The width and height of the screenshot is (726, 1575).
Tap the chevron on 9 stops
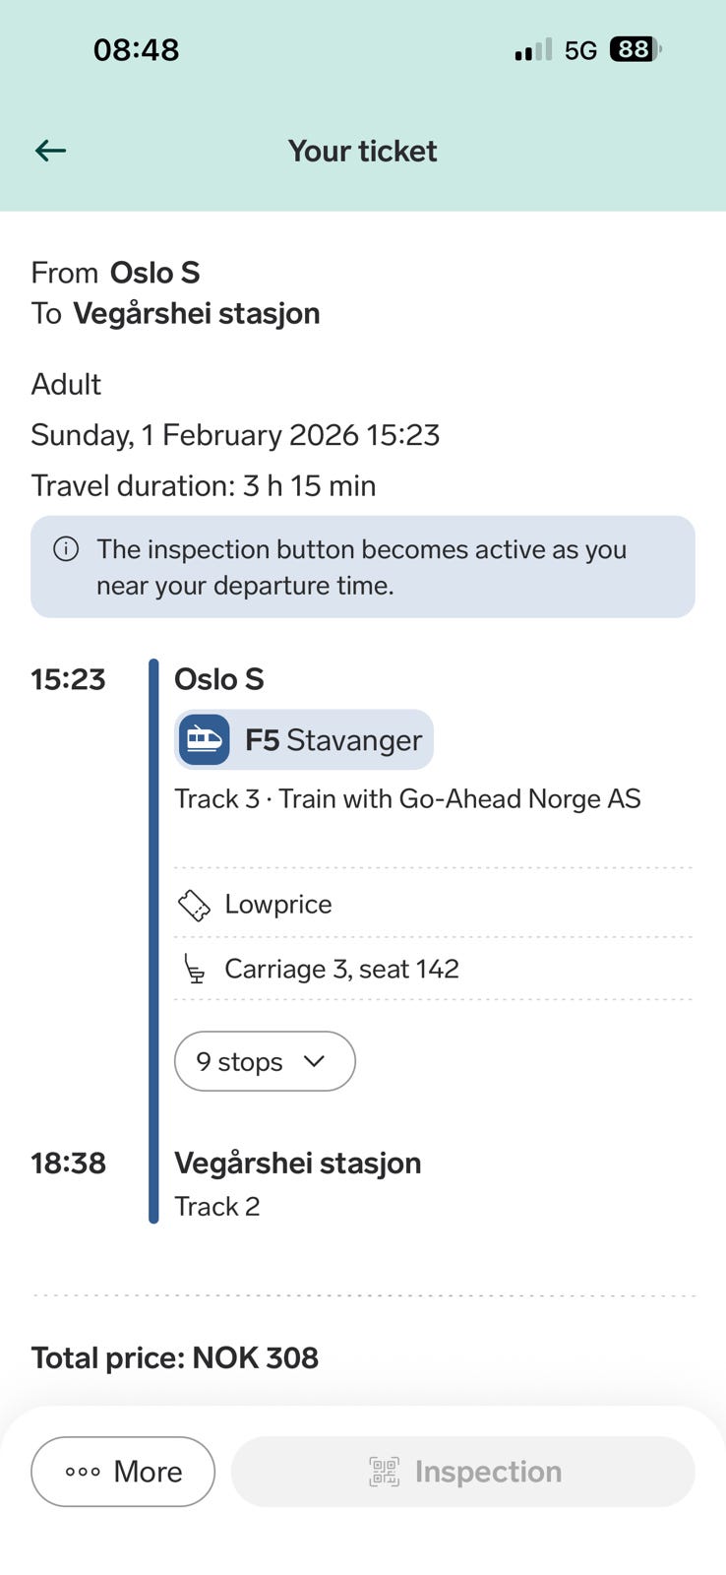pos(315,1061)
